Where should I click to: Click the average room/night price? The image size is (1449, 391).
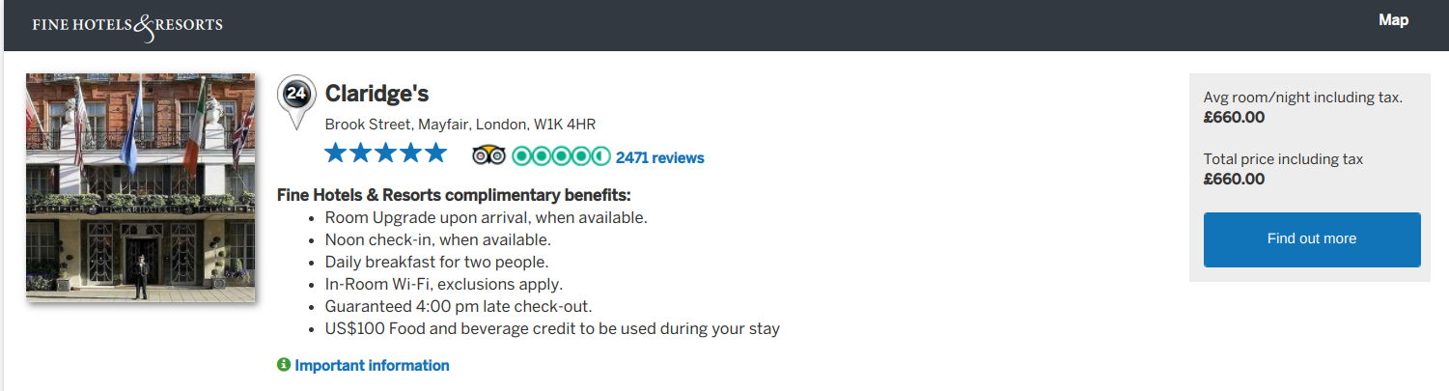click(x=1234, y=118)
